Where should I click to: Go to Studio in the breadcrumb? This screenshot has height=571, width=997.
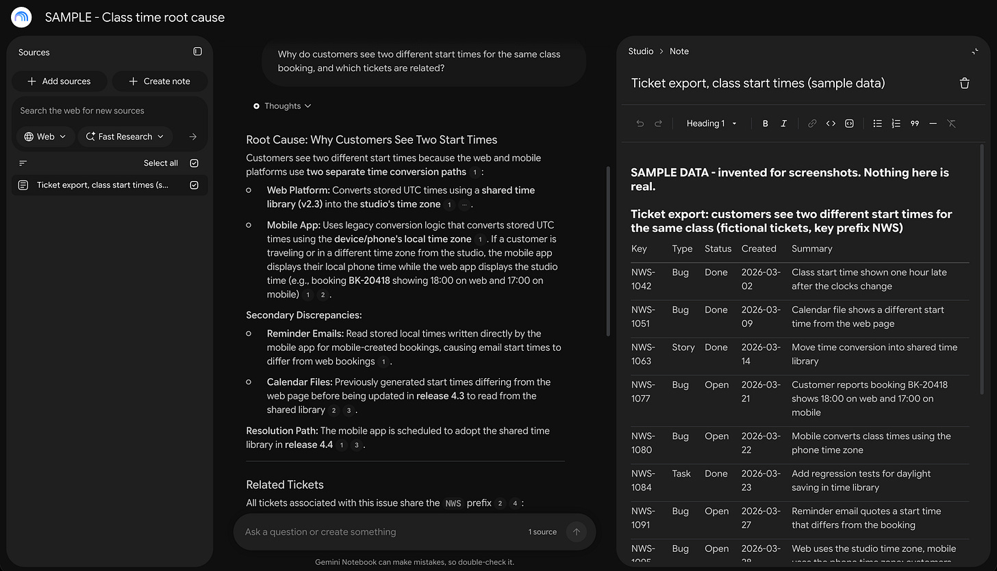(x=641, y=51)
